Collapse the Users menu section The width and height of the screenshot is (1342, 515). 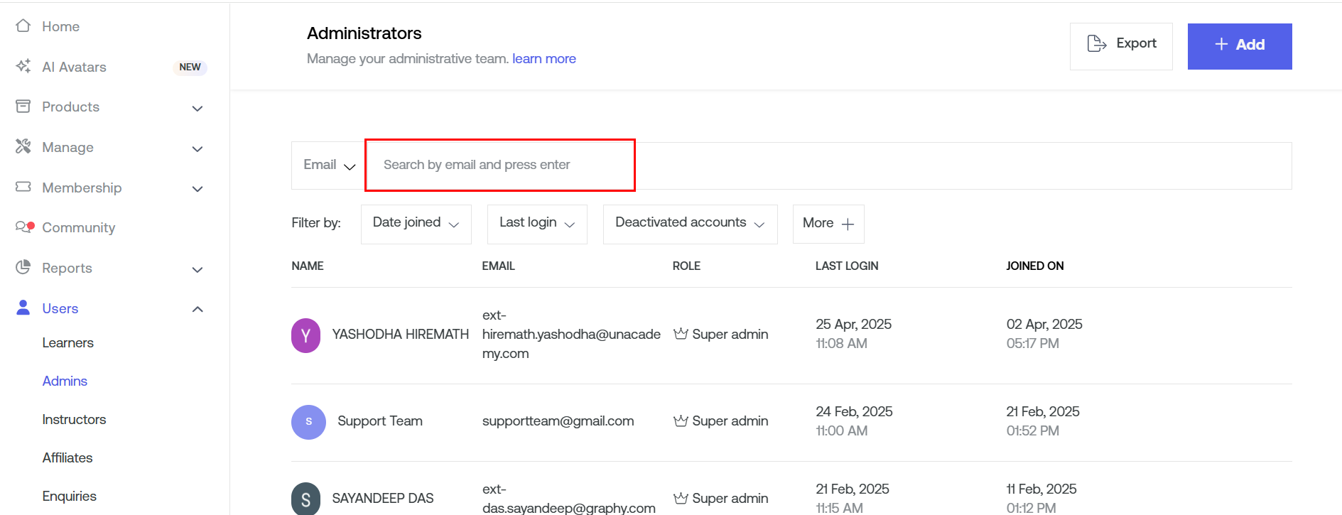pos(197,309)
